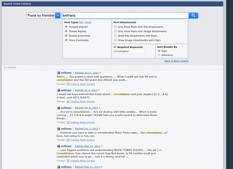Click the '31 Results' count text

[x=10, y=68]
